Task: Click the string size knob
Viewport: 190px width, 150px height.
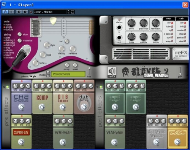Action: pyautogui.click(x=19, y=34)
